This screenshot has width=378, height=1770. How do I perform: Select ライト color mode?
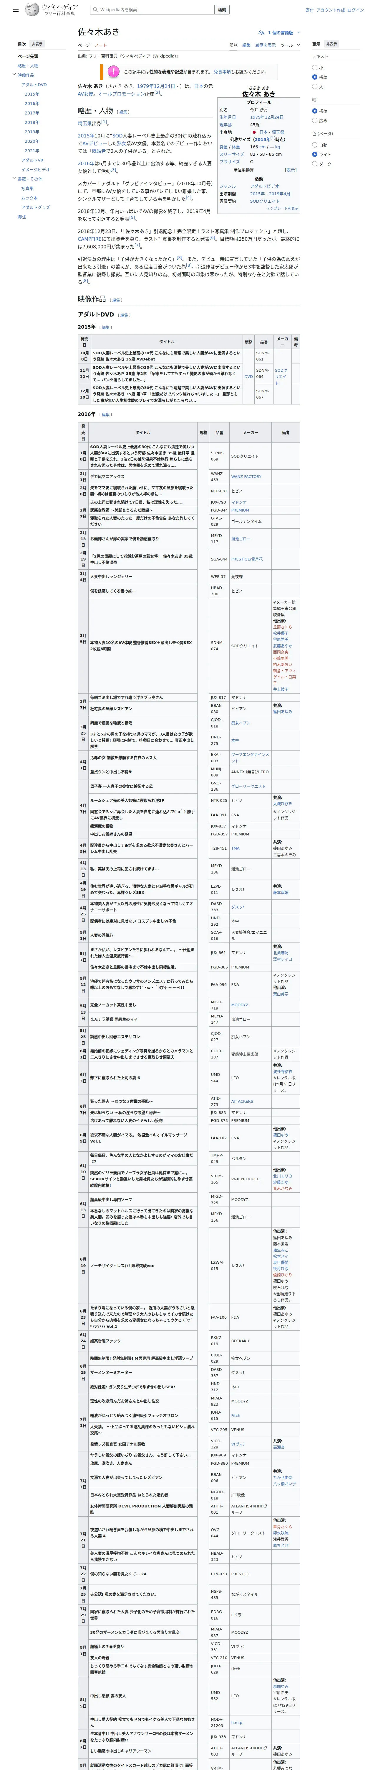point(315,155)
